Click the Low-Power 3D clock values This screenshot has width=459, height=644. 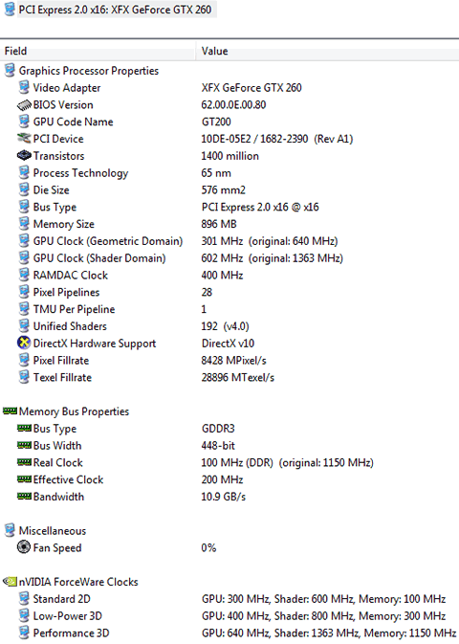pyautogui.click(x=323, y=615)
